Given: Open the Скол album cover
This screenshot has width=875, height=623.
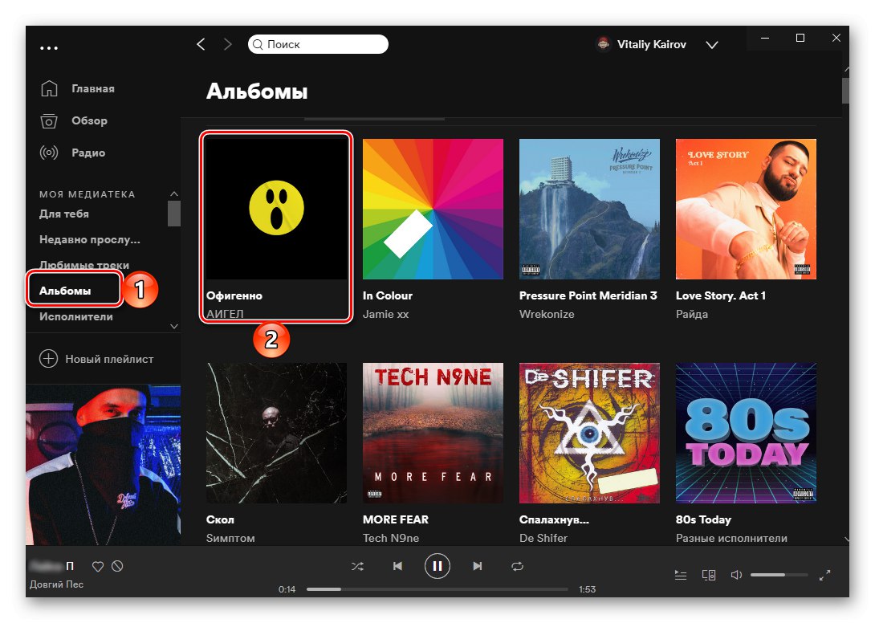Looking at the screenshot, I should pyautogui.click(x=276, y=433).
